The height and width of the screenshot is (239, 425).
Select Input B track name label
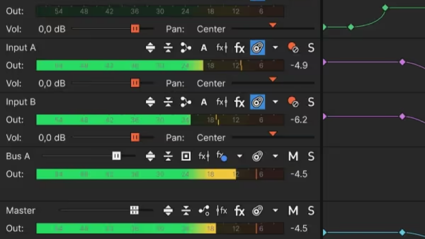click(x=21, y=102)
